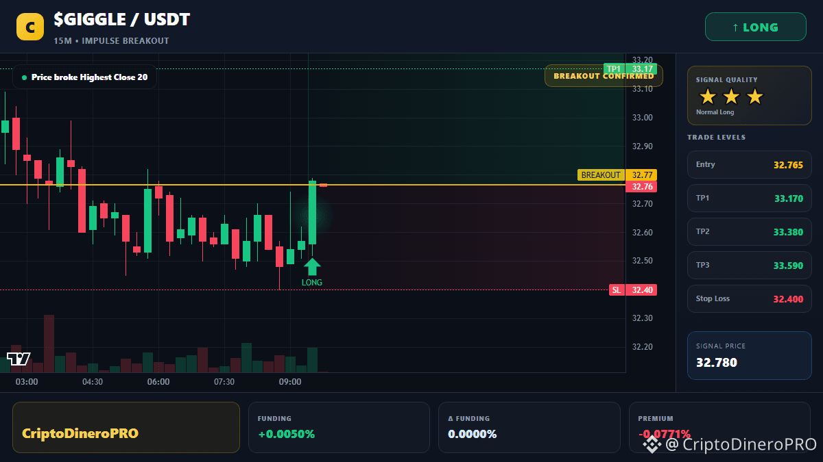The image size is (823, 462).
Task: Click the Δ Funding 0.0000% card
Action: pos(529,427)
